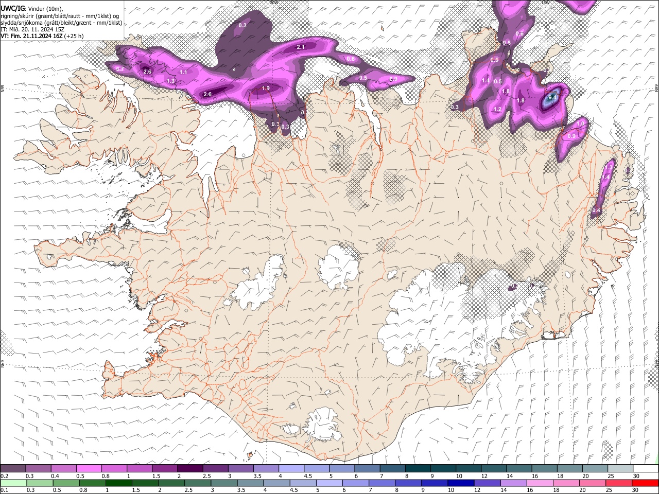Image resolution: width=659 pixels, height=494 pixels.
Task: Click the navy blue legend swatch at 10
Action: (x=460, y=483)
